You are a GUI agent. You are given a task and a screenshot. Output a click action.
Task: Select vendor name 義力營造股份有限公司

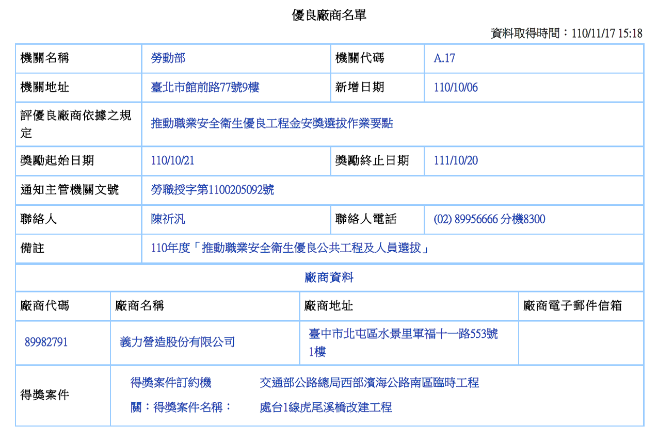178,342
